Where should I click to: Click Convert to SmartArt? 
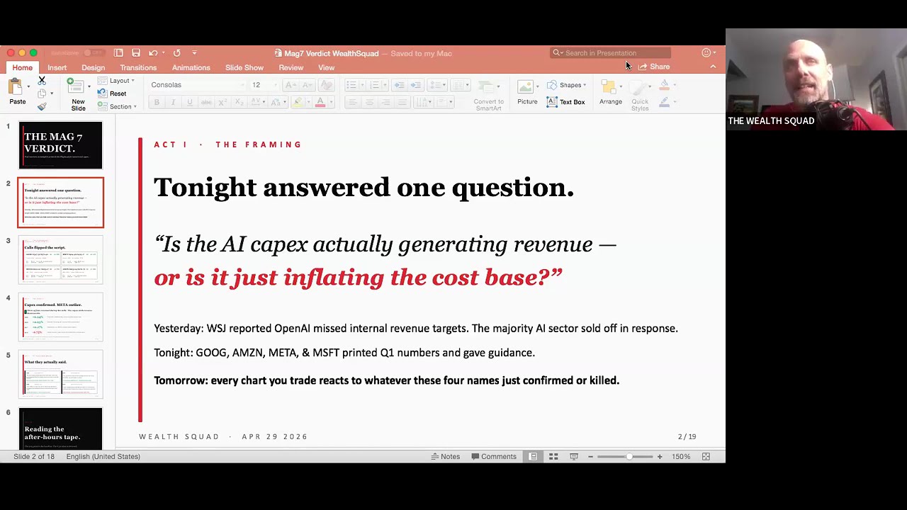(488, 95)
